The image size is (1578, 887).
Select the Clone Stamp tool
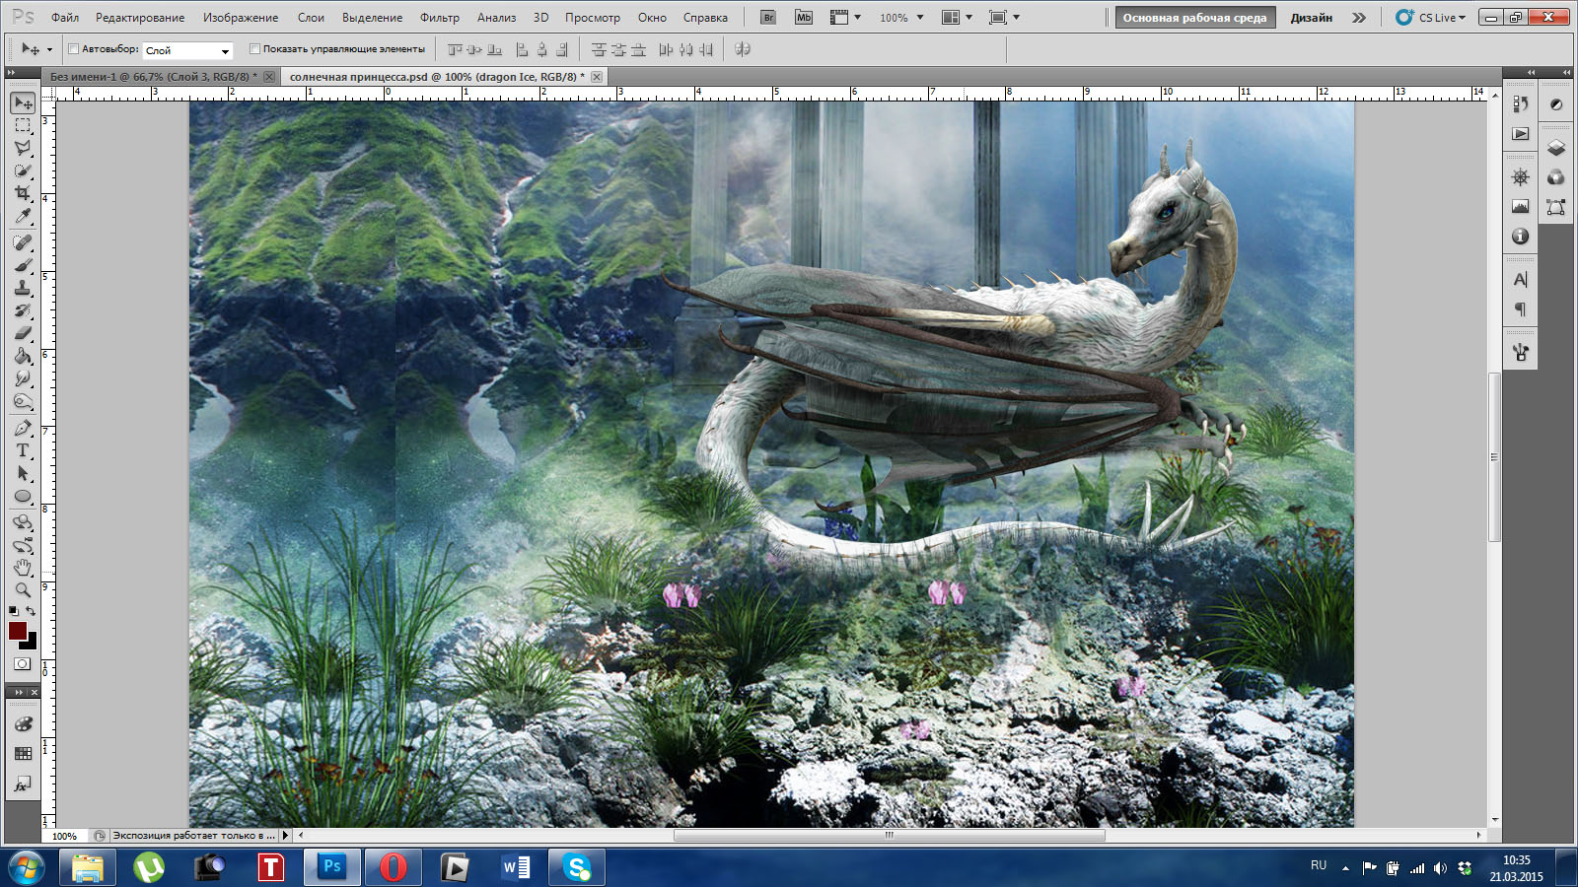click(x=23, y=288)
